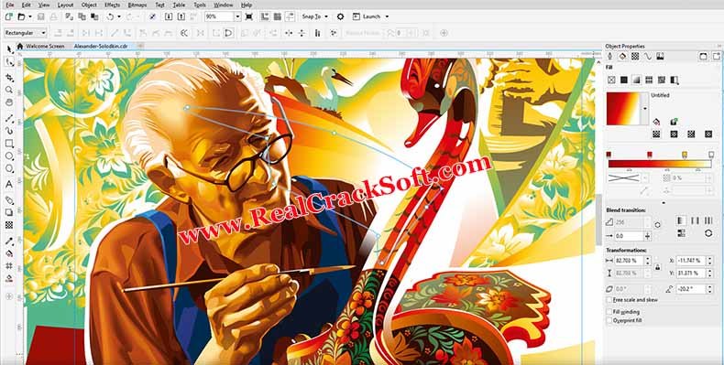Select the Crop tool in the toolbox
This screenshot has width=724, height=365.
point(9,78)
